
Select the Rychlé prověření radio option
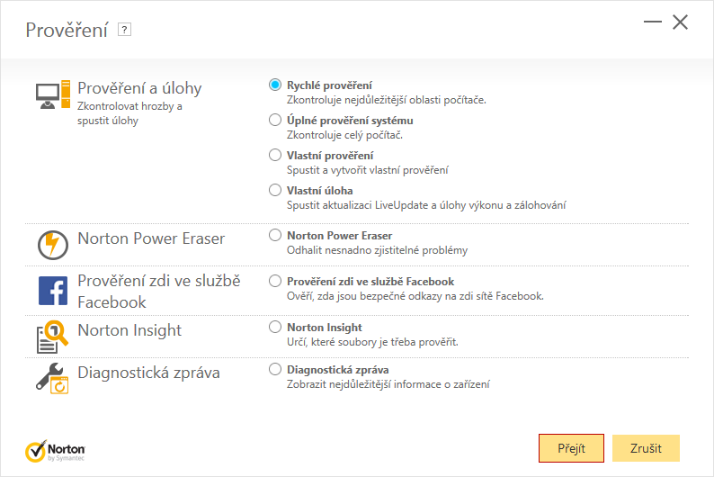tap(275, 85)
